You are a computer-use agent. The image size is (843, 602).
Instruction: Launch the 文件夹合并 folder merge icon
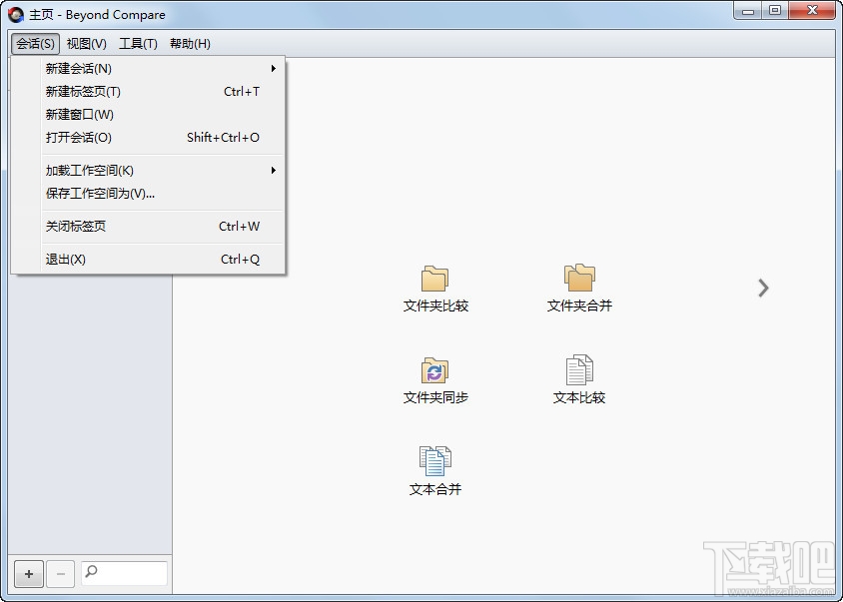click(x=579, y=278)
